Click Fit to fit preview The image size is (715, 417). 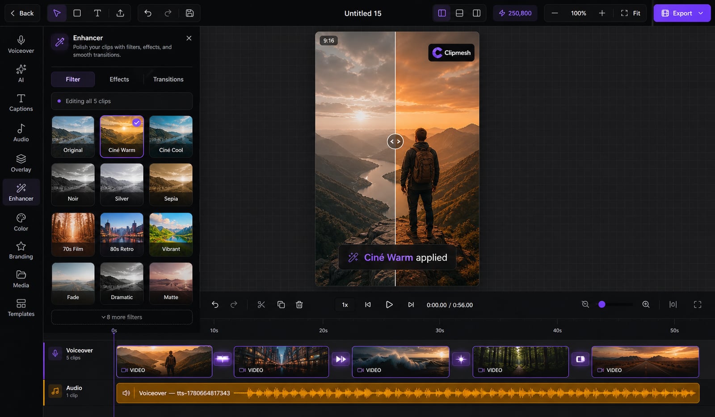pyautogui.click(x=631, y=13)
